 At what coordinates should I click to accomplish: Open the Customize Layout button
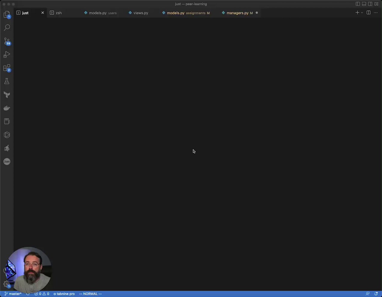point(376,4)
